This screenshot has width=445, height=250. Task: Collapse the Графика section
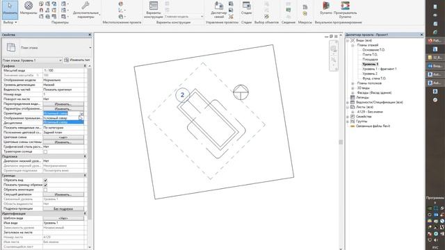[85, 66]
